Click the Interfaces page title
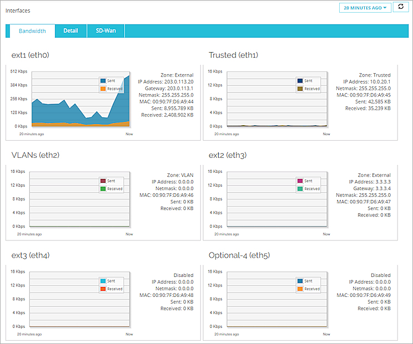Screen dimensions: 413x344 [18, 11]
